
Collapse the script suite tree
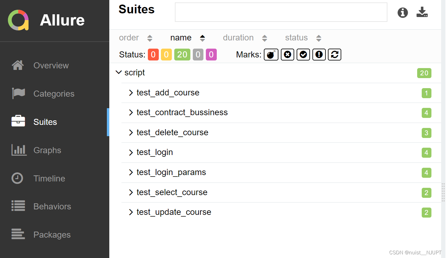pyautogui.click(x=119, y=72)
